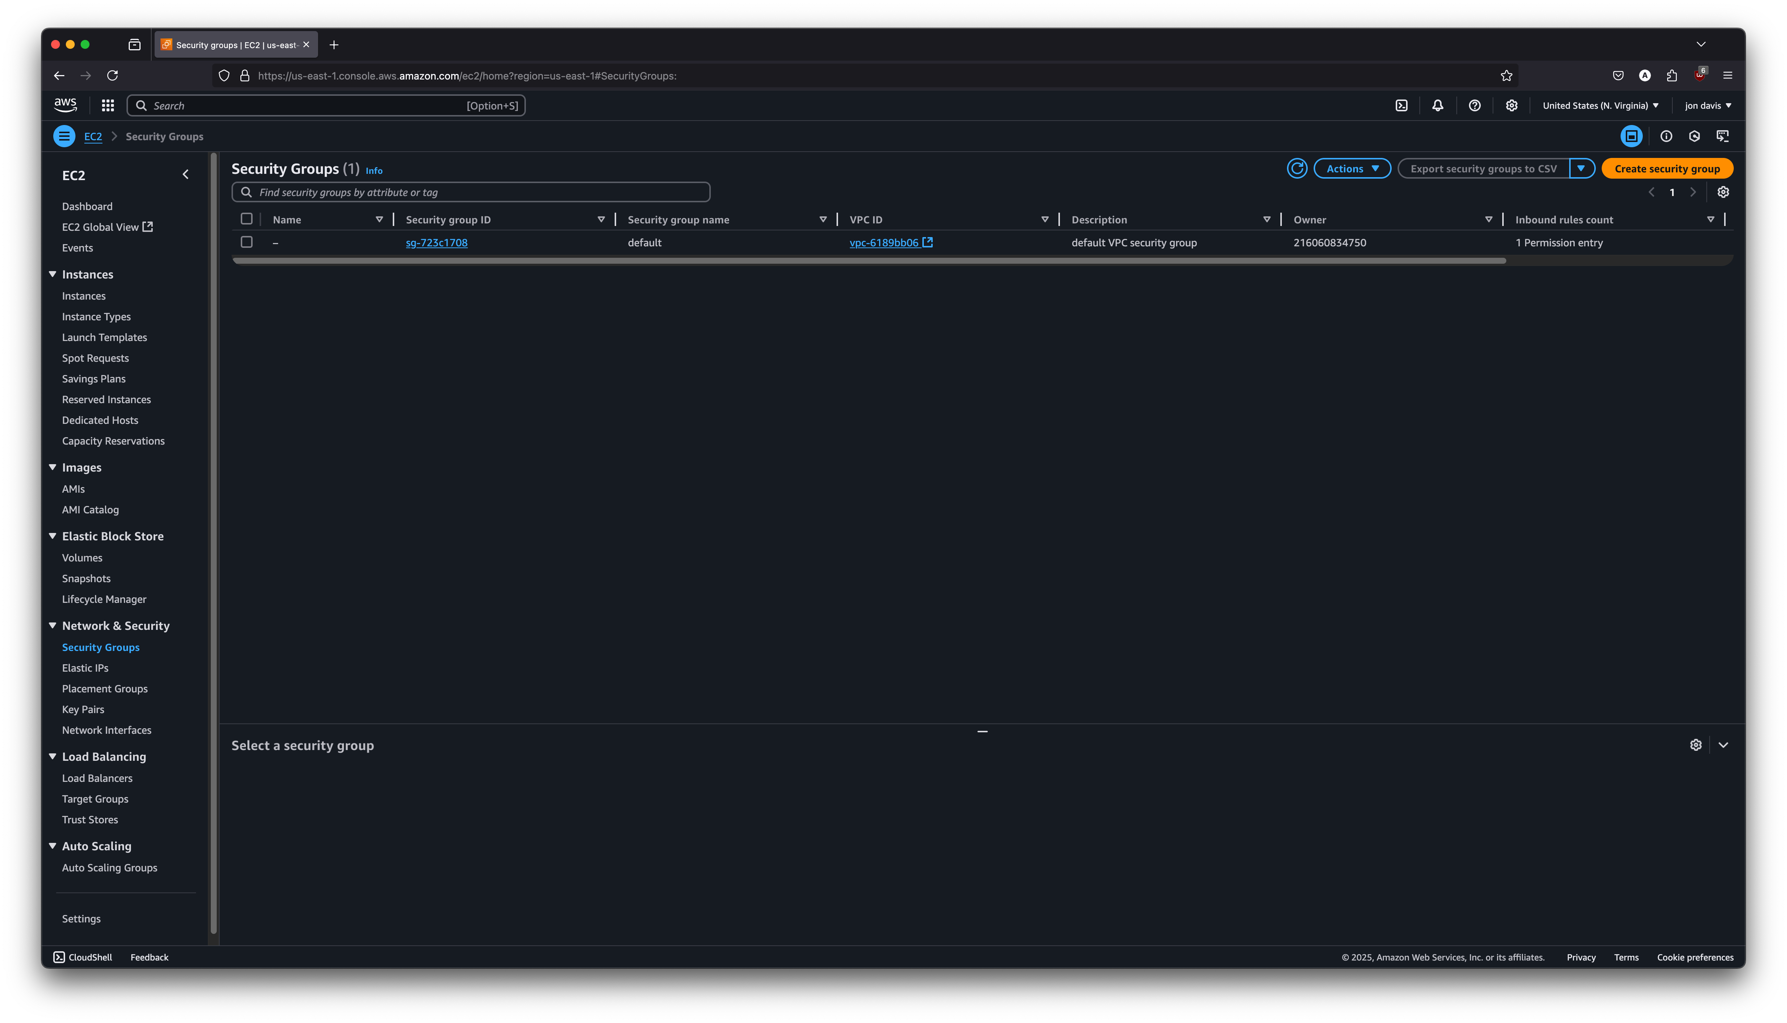Image resolution: width=1787 pixels, height=1023 pixels.
Task: Open a new browser tab
Action: (x=334, y=44)
